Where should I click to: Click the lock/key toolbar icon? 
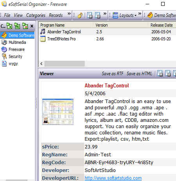coord(80,15)
